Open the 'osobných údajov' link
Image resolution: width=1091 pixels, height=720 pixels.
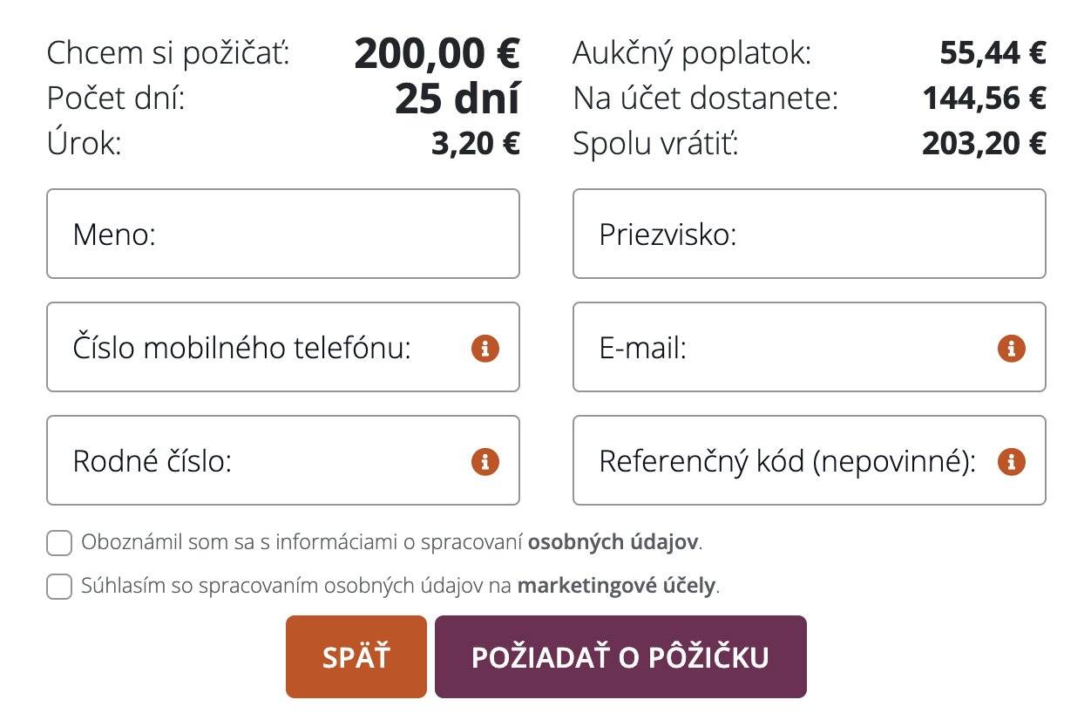(x=613, y=542)
